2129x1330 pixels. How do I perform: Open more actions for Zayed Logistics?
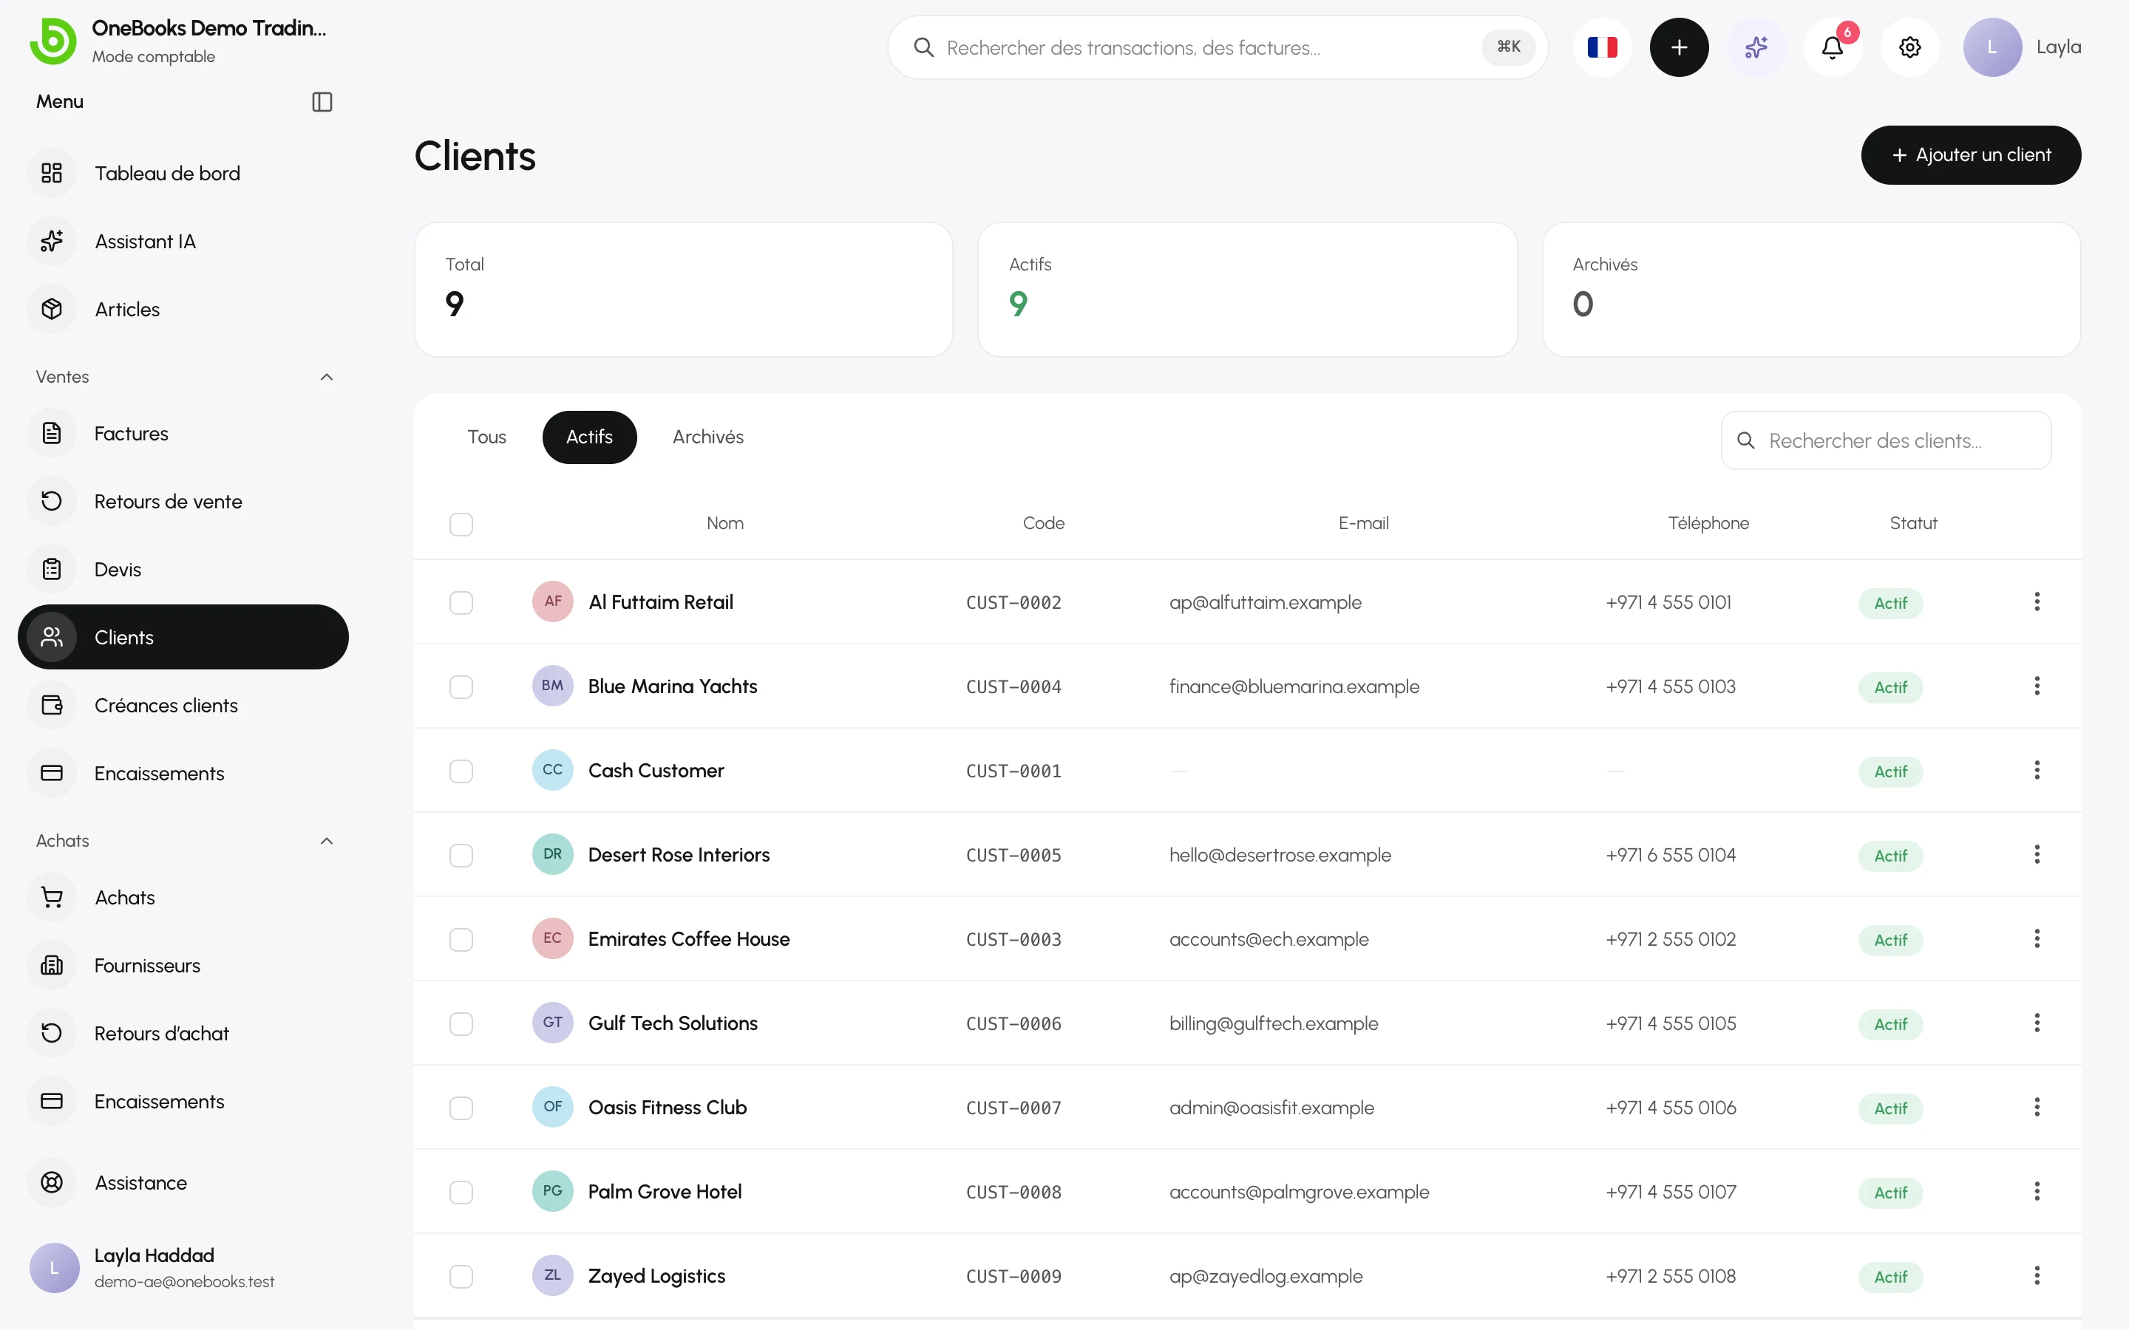(x=2037, y=1275)
